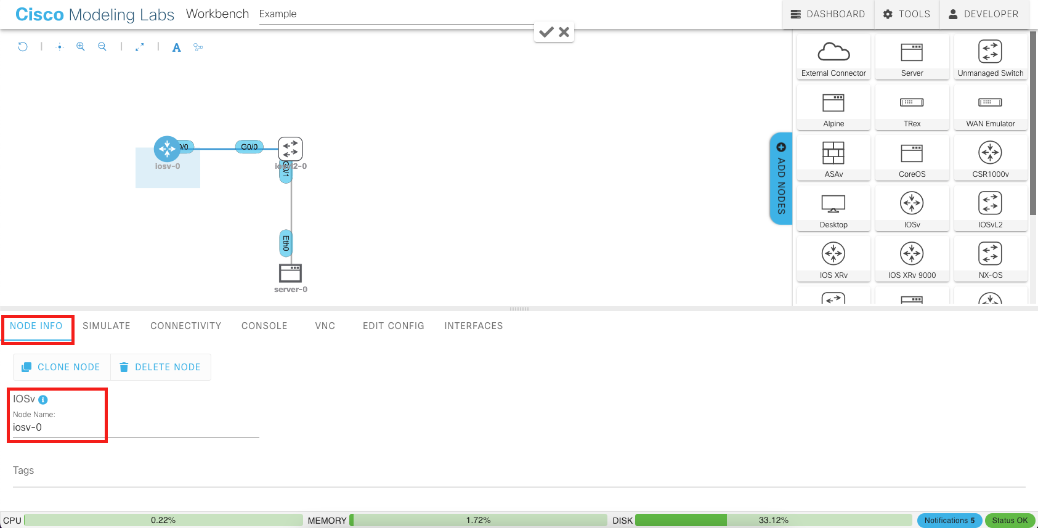Viewport: 1038px width, 528px height.
Task: Click the Cisco Modeling Labs logo
Action: click(95, 15)
